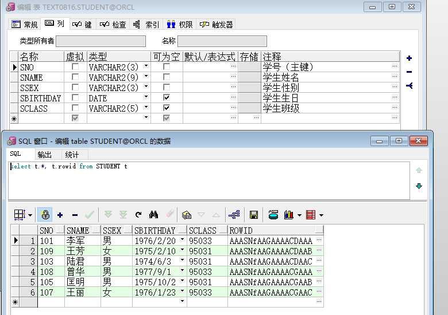Click the SBIRTHDAY column header in results
This screenshot has width=448, height=315.
[x=159, y=230]
